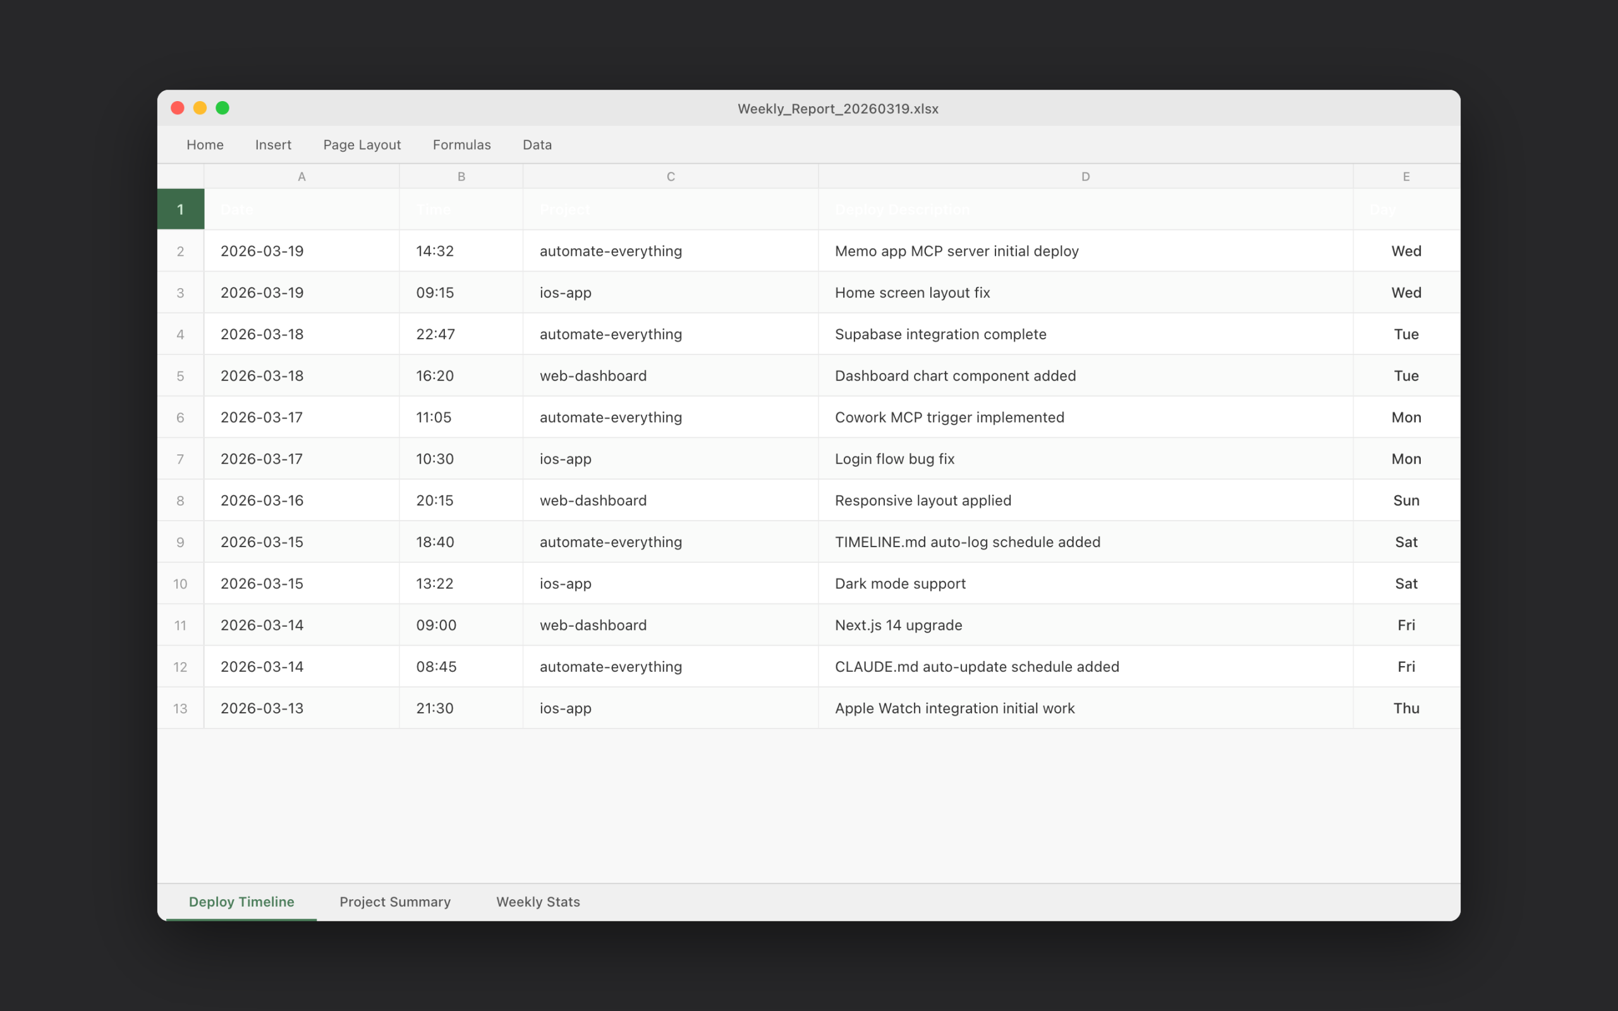This screenshot has width=1618, height=1011.
Task: Click the Time value 22:47
Action: pos(435,334)
